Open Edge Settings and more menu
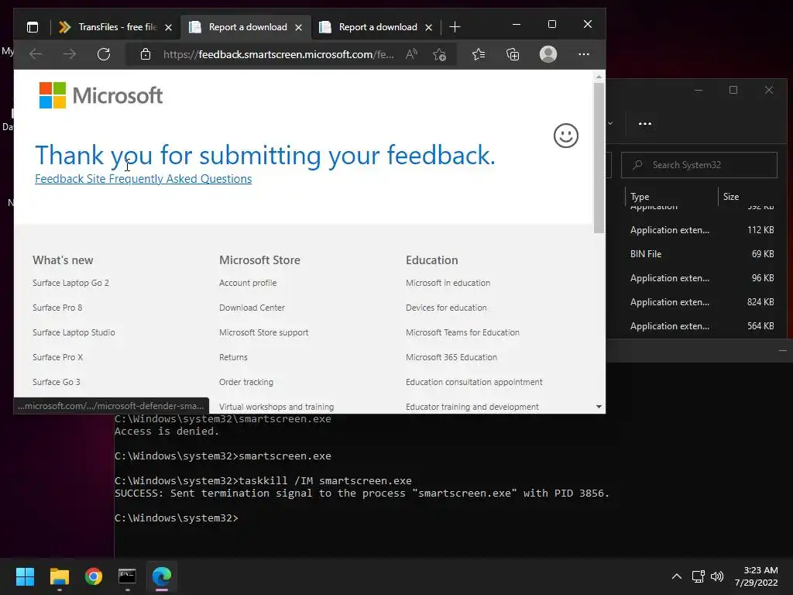793x595 pixels. [x=584, y=54]
